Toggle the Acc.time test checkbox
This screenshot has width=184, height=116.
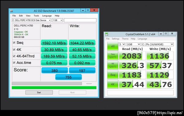(x=14, y=63)
